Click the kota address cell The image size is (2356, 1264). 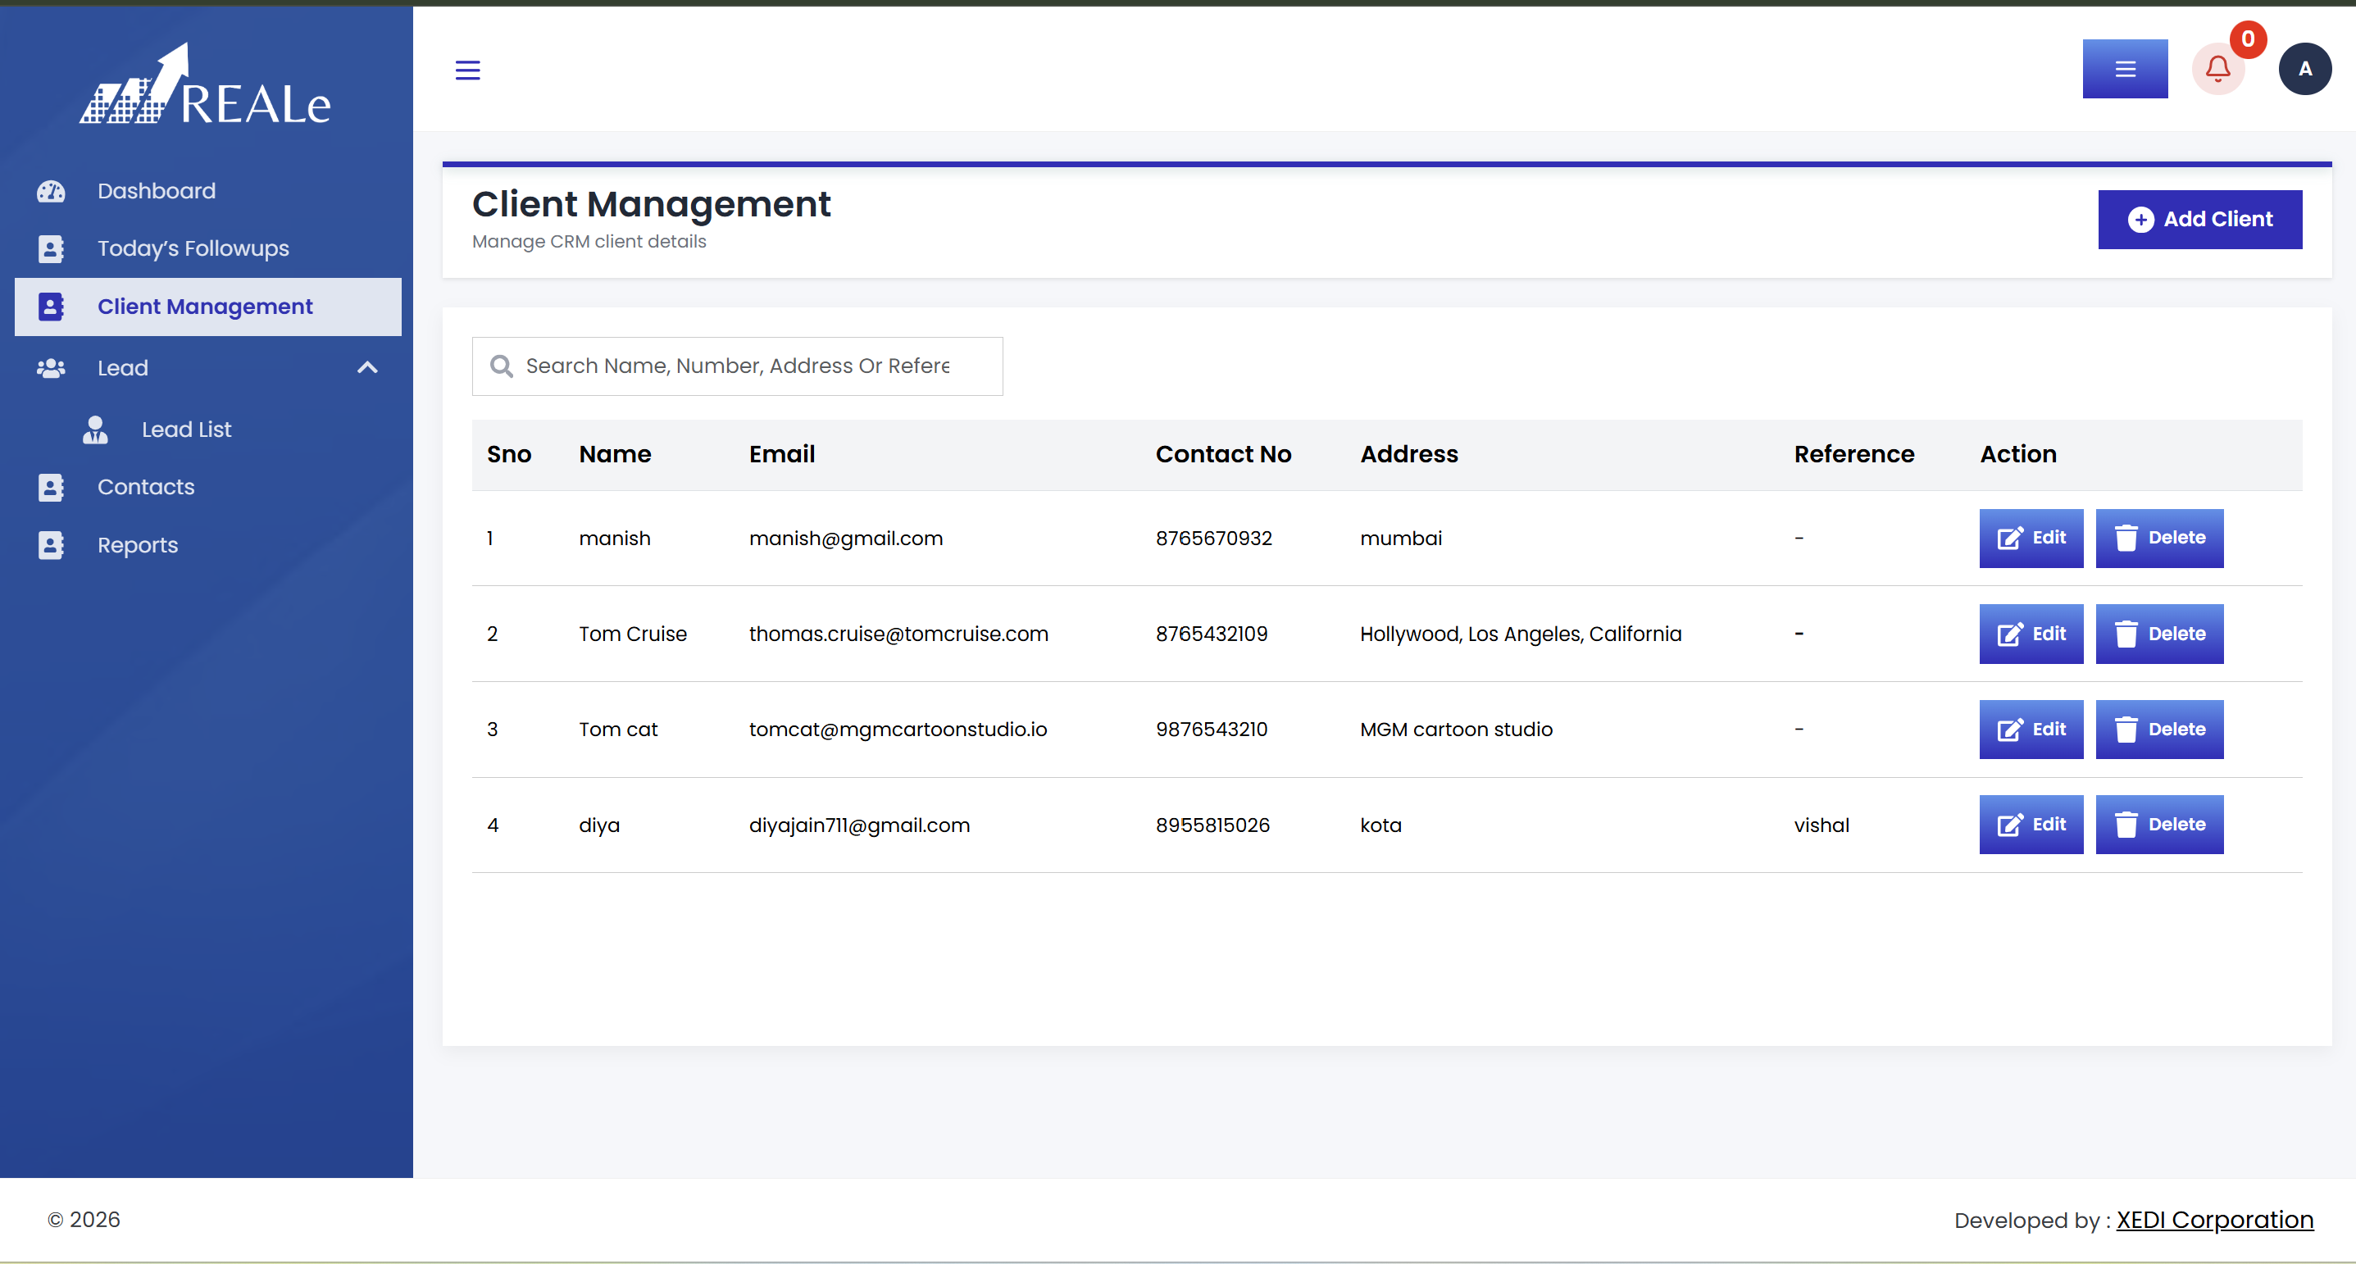(x=1380, y=825)
